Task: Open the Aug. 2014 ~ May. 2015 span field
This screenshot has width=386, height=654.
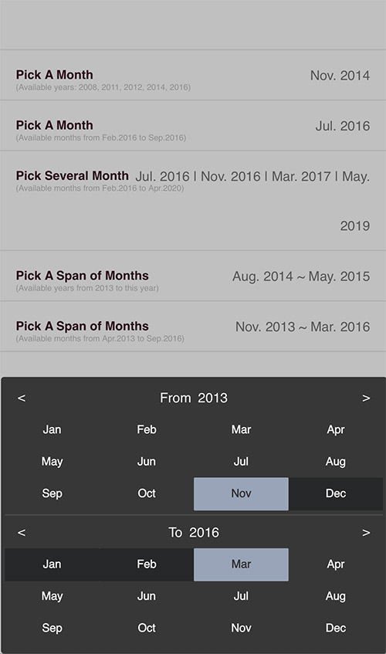Action: pos(301,276)
